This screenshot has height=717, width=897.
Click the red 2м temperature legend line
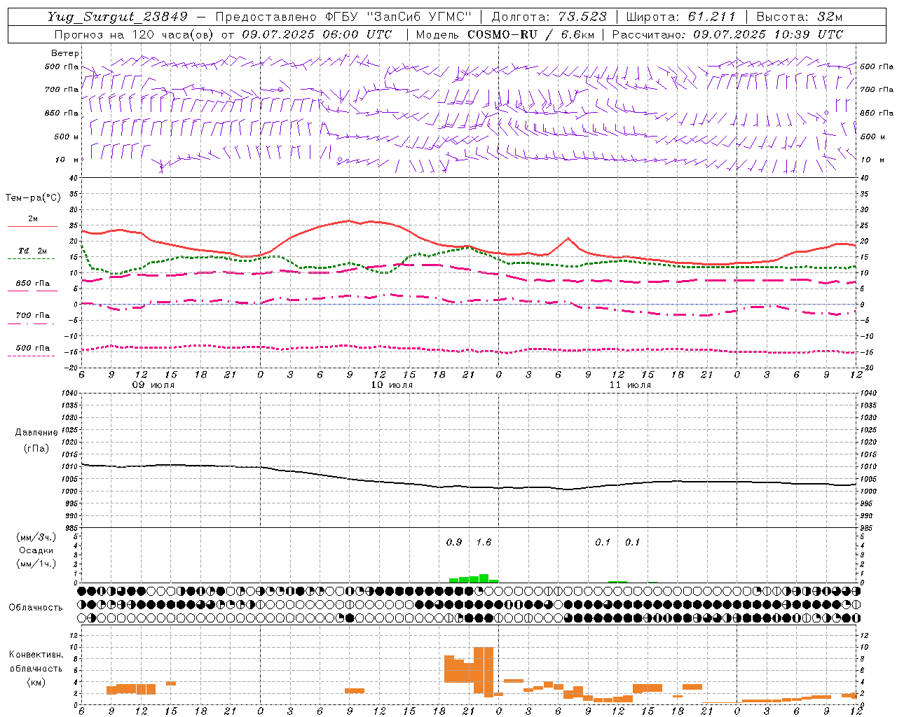32,227
